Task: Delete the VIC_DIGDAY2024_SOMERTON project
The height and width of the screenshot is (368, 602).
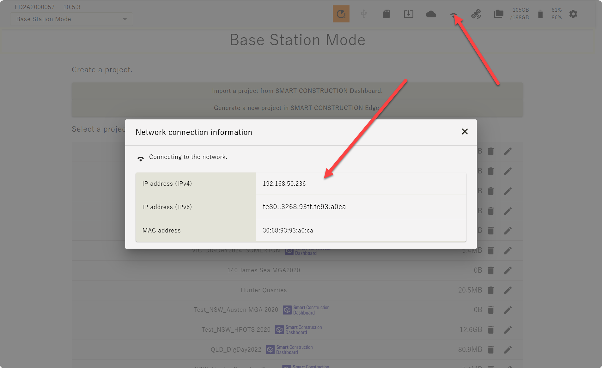Action: tap(491, 250)
